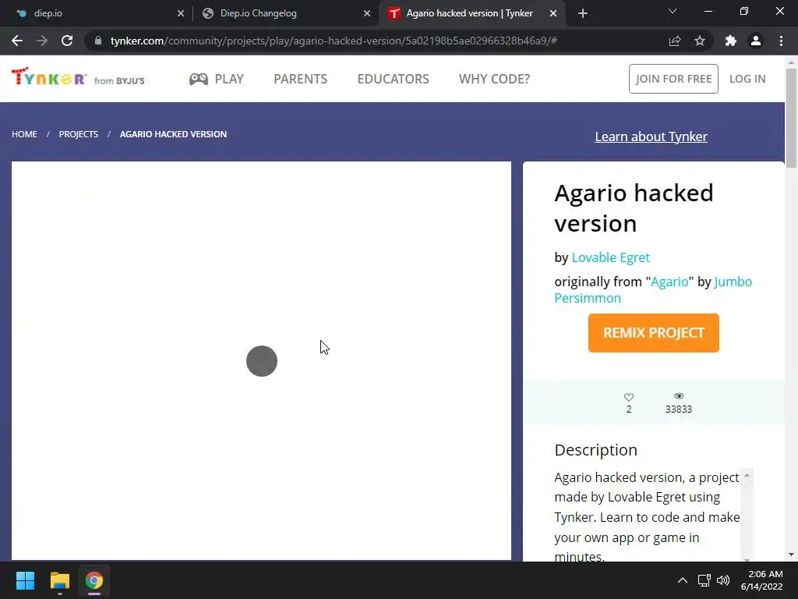The height and width of the screenshot is (599, 798).
Task: Click the REMIX PROJECT button
Action: 654,333
